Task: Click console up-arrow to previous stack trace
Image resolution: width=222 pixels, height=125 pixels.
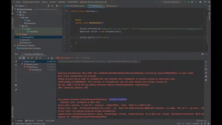Action: pos(206,62)
